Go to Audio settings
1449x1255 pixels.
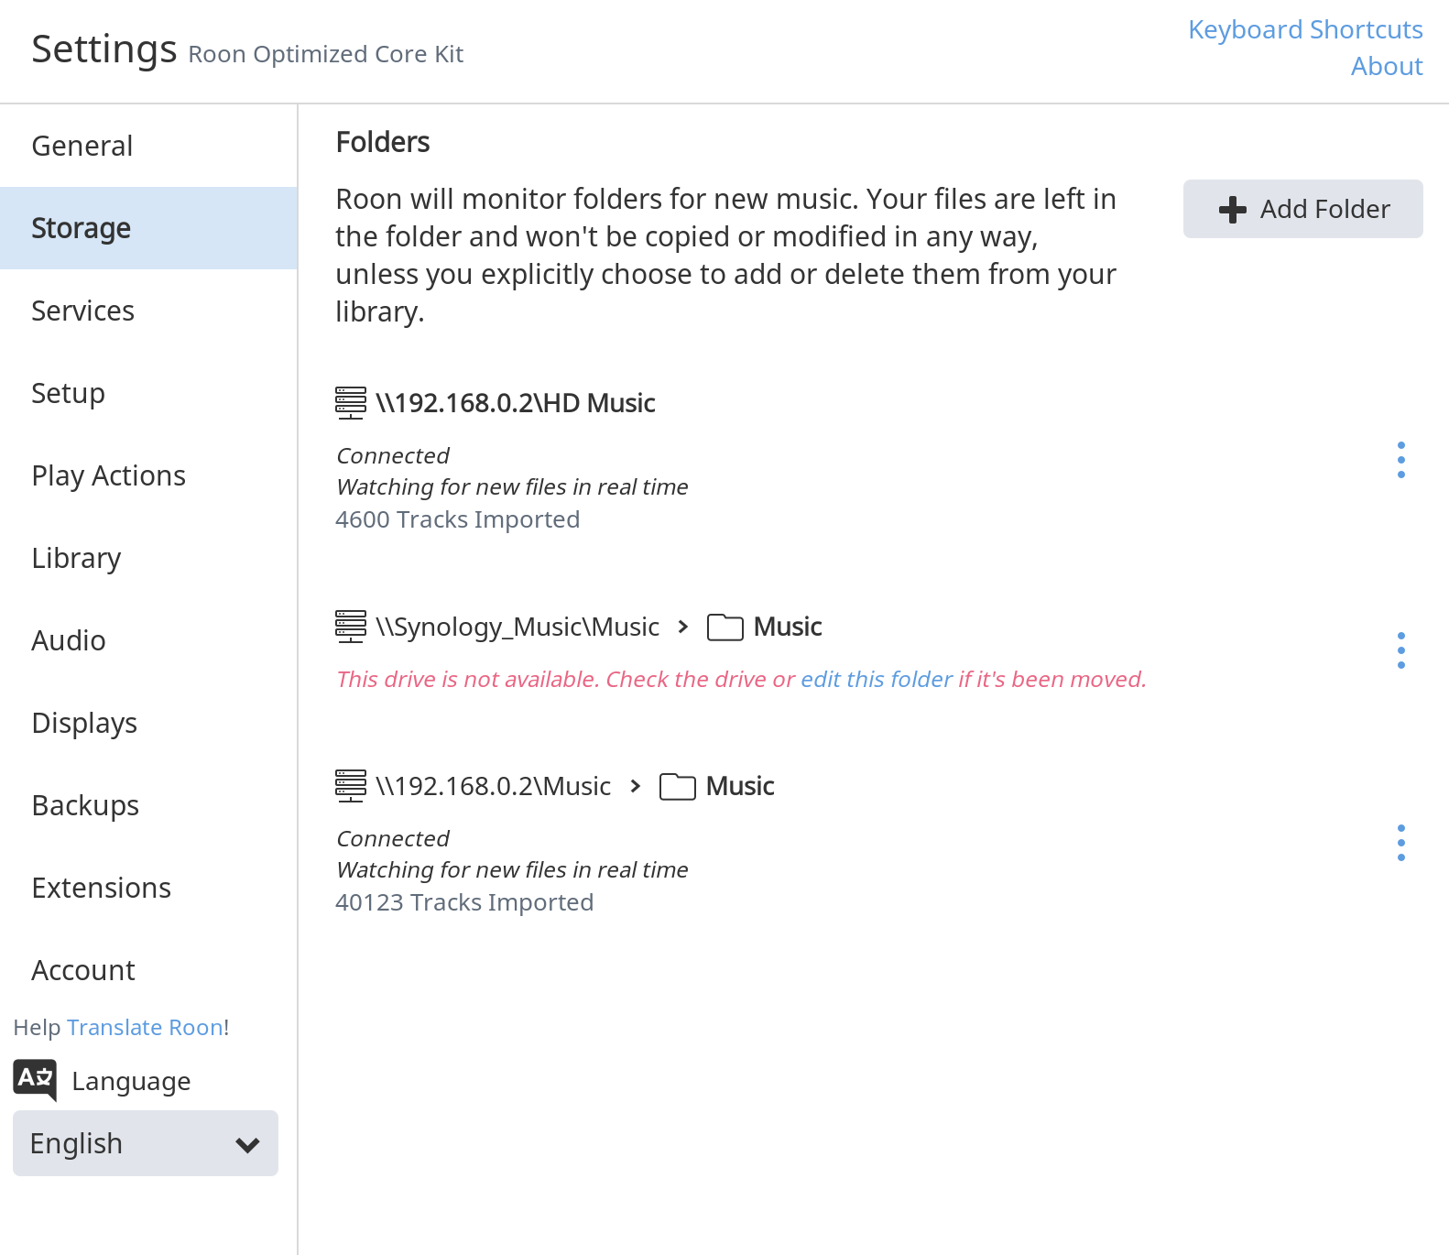pos(148,640)
